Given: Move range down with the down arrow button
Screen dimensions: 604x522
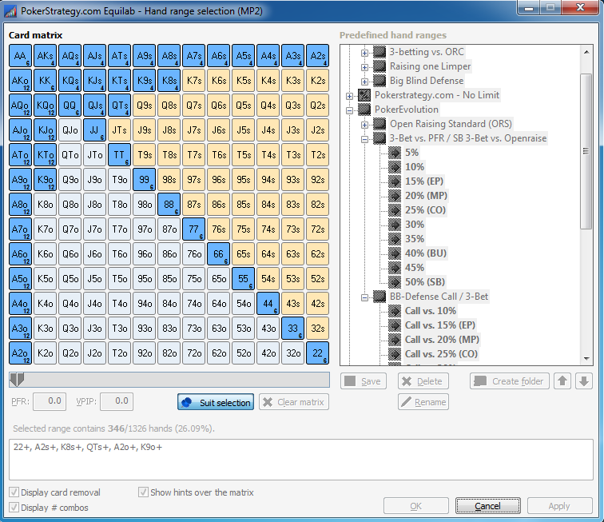Looking at the screenshot, I should pyautogui.click(x=584, y=381).
